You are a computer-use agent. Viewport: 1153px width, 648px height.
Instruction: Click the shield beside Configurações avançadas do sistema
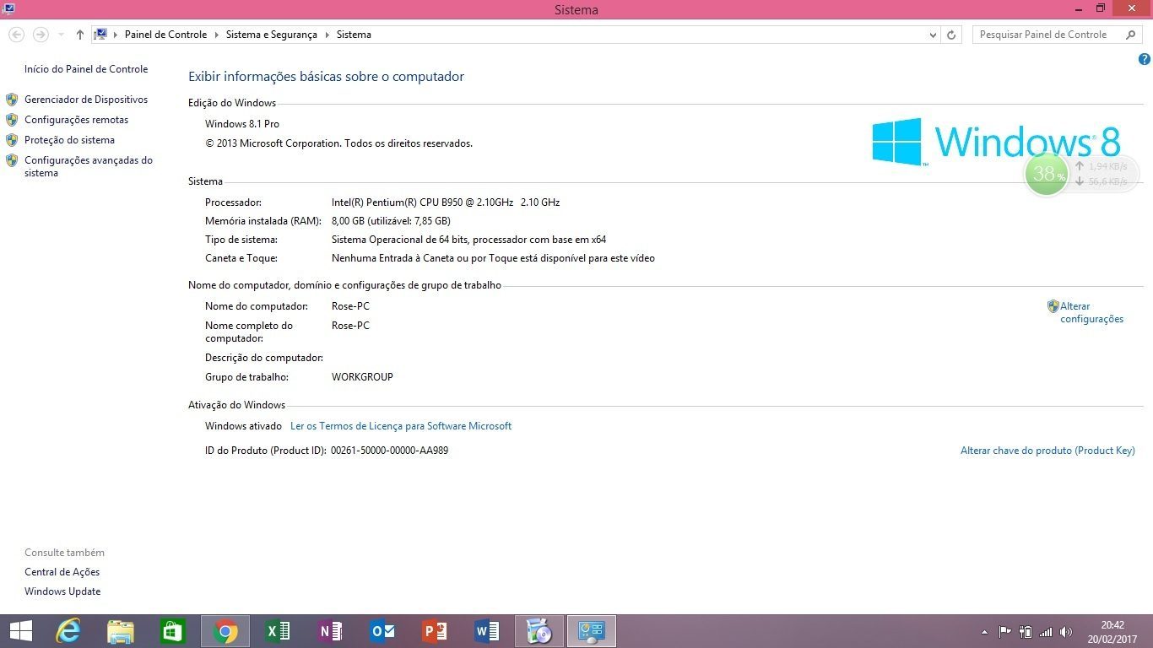(x=12, y=160)
